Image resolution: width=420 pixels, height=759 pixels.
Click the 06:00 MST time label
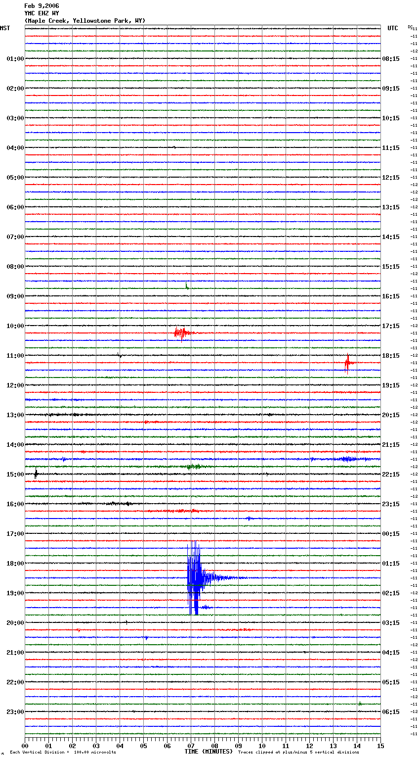[15, 207]
